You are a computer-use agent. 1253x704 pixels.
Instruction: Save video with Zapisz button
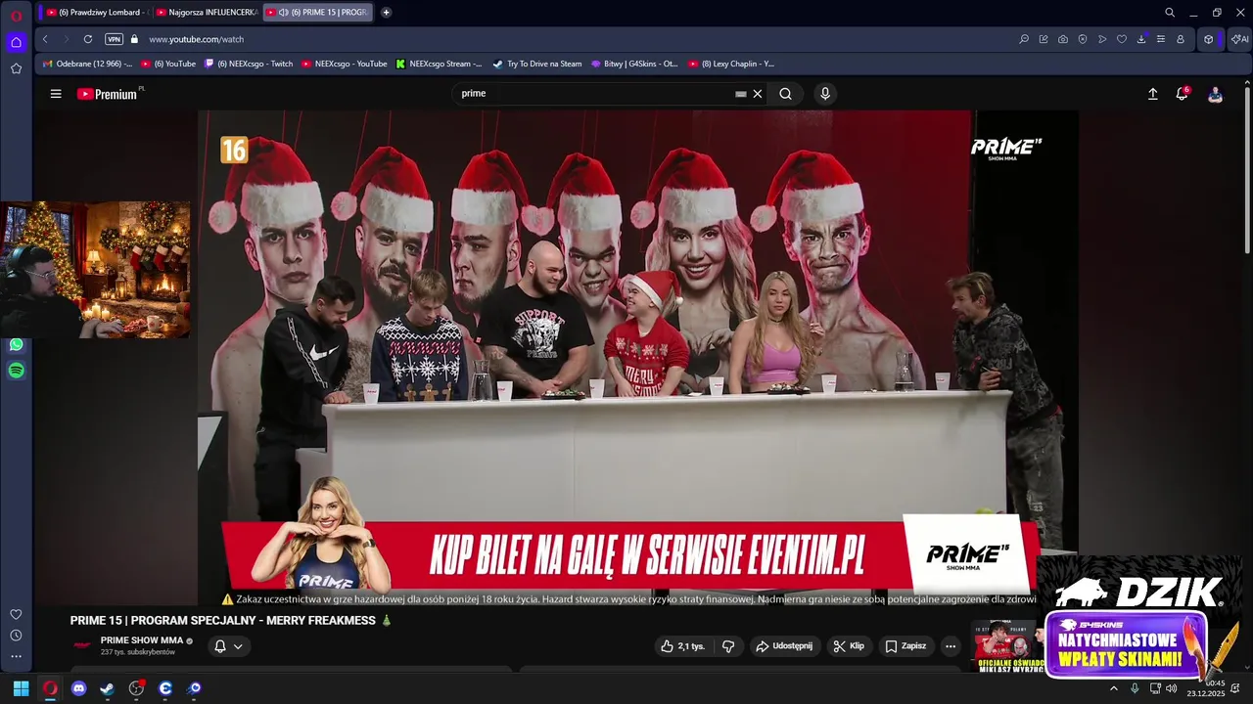(x=905, y=646)
